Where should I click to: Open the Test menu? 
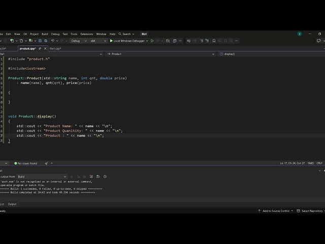65,34
